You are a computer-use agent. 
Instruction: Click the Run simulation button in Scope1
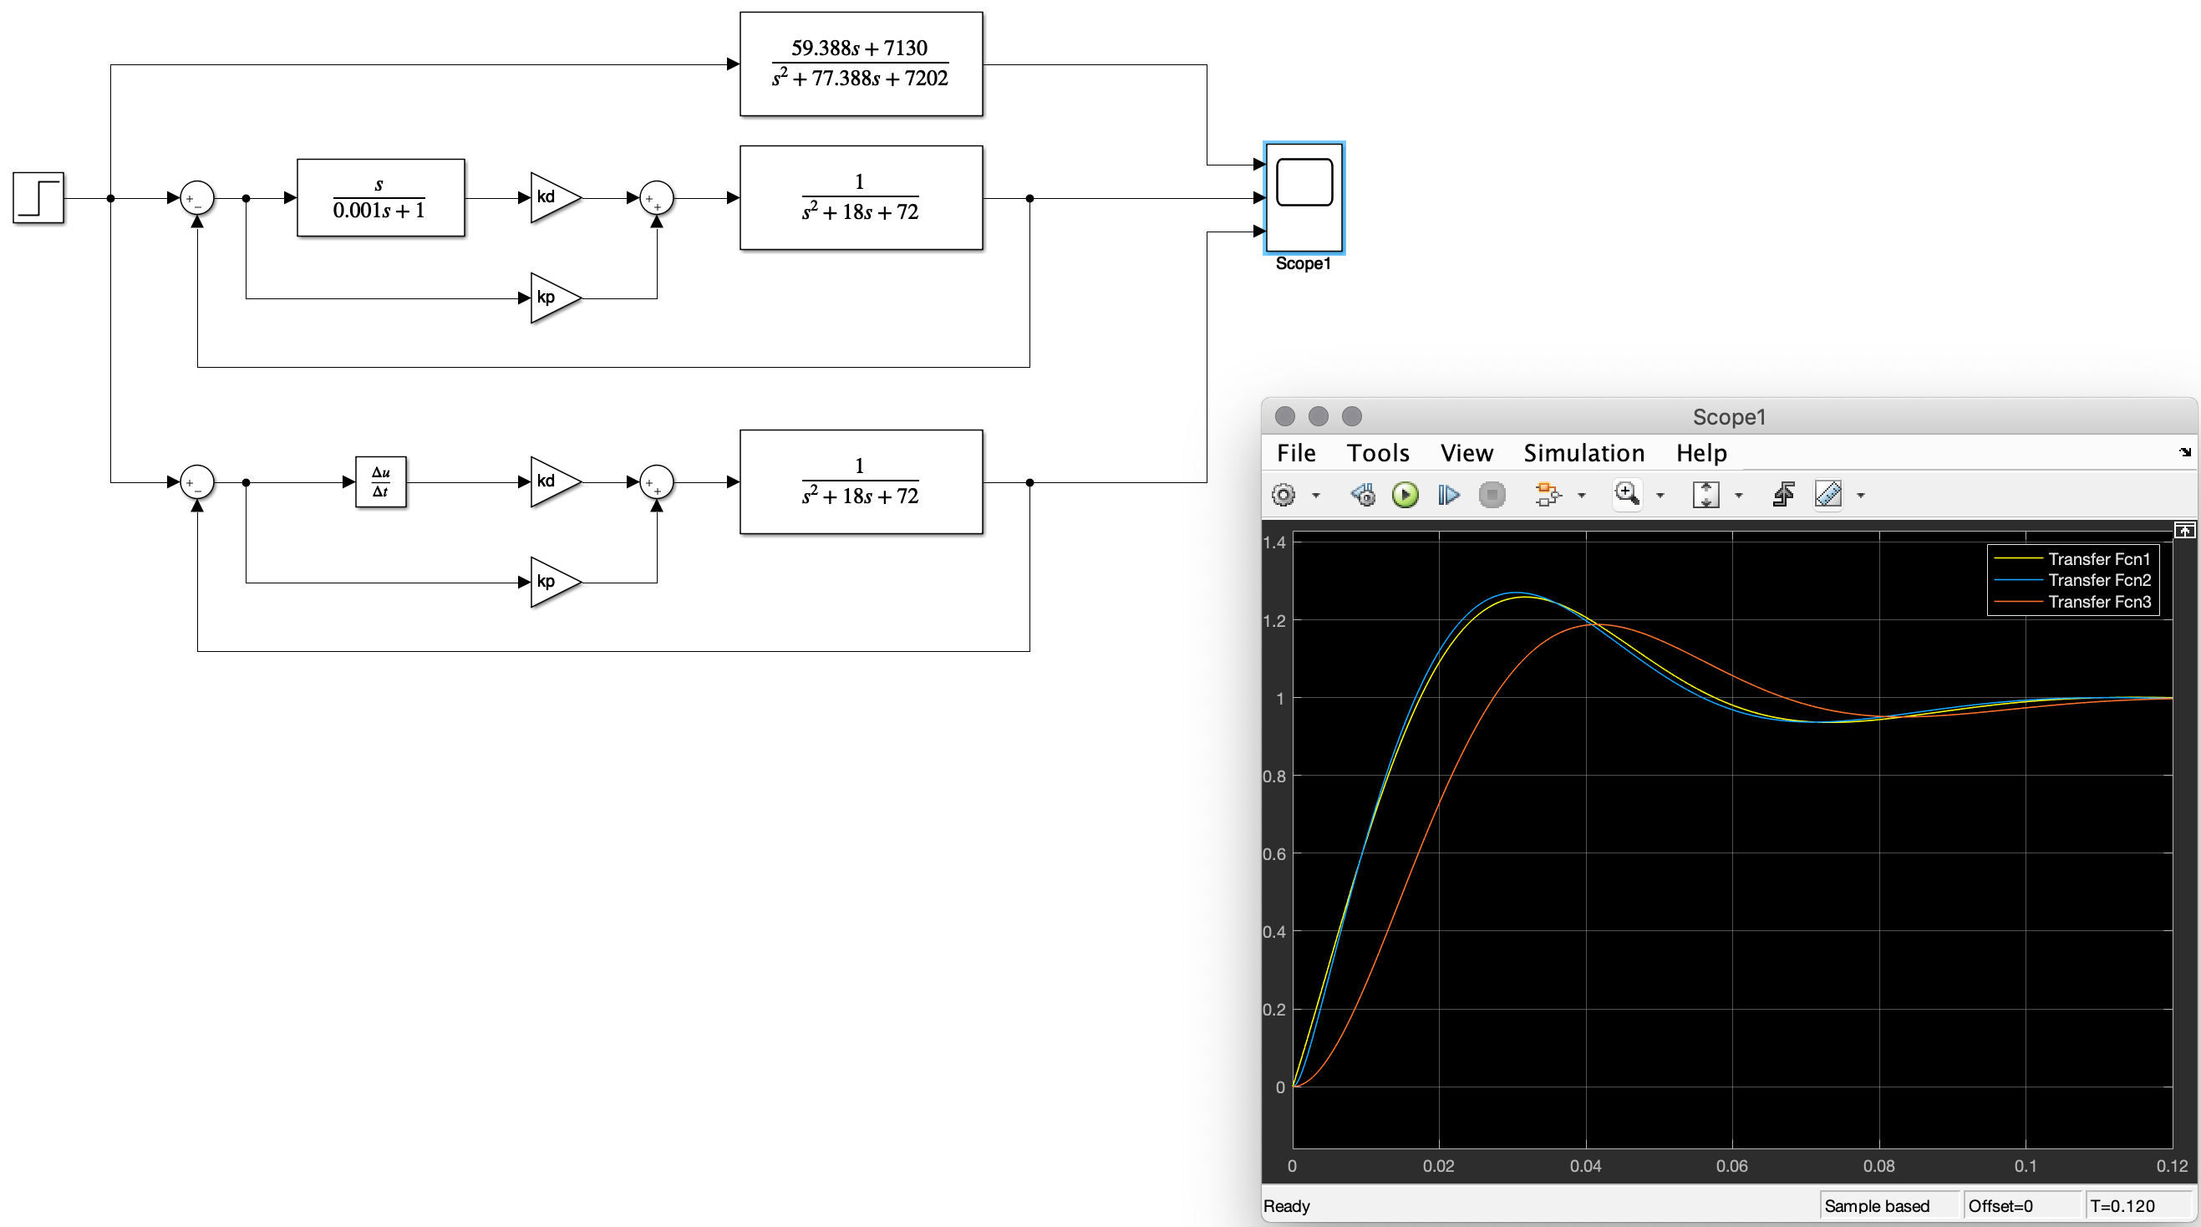pos(1405,495)
